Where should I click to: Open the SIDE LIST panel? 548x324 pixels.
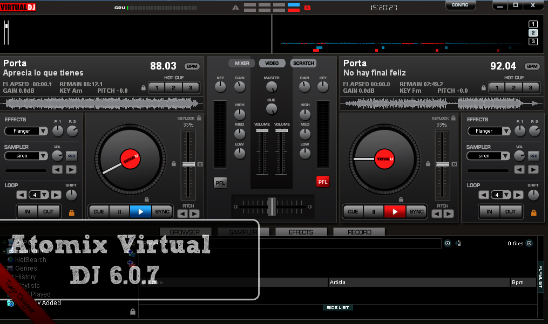tap(337, 308)
